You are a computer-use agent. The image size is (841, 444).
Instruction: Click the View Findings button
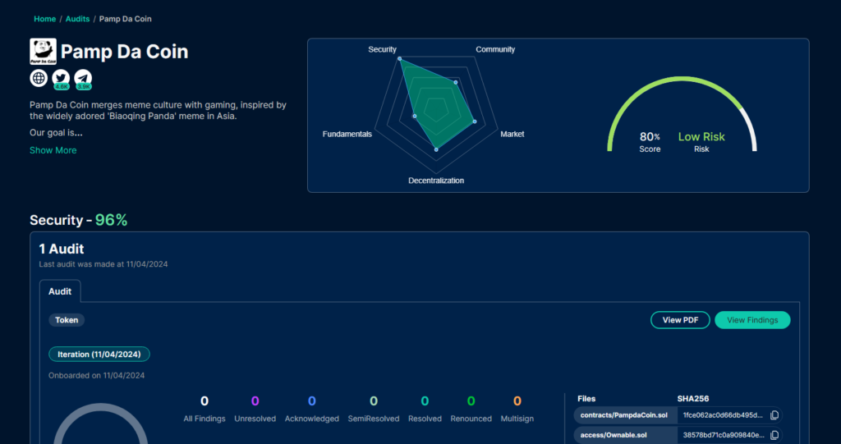click(x=752, y=320)
